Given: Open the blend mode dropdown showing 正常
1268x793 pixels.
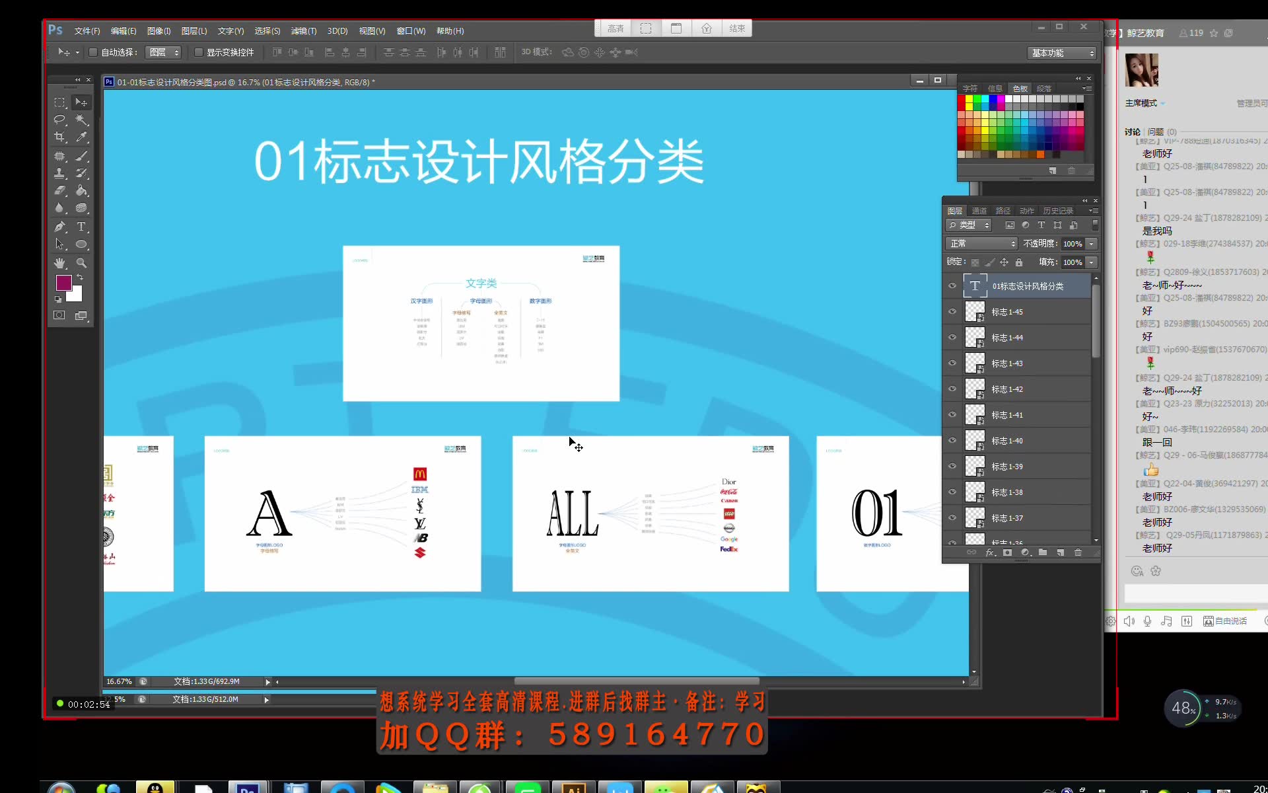Looking at the screenshot, I should click(981, 243).
